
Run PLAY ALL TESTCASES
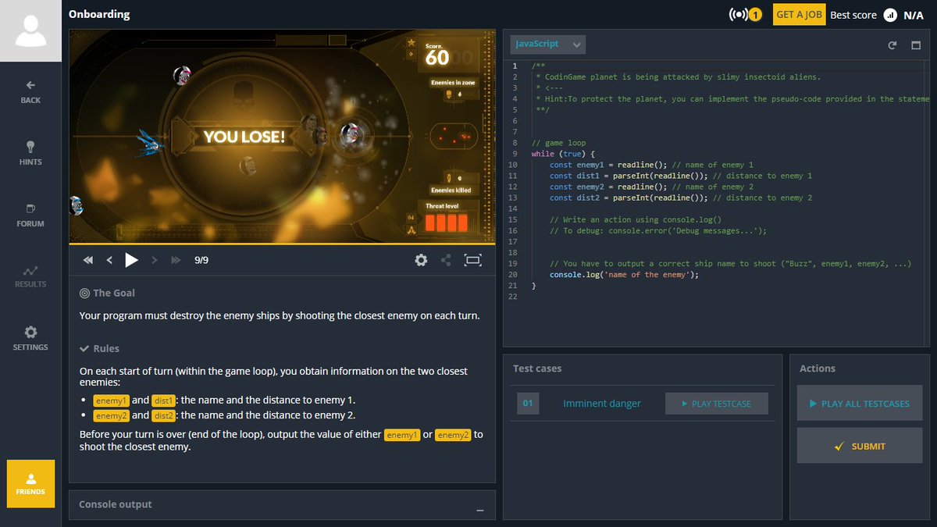(x=860, y=404)
